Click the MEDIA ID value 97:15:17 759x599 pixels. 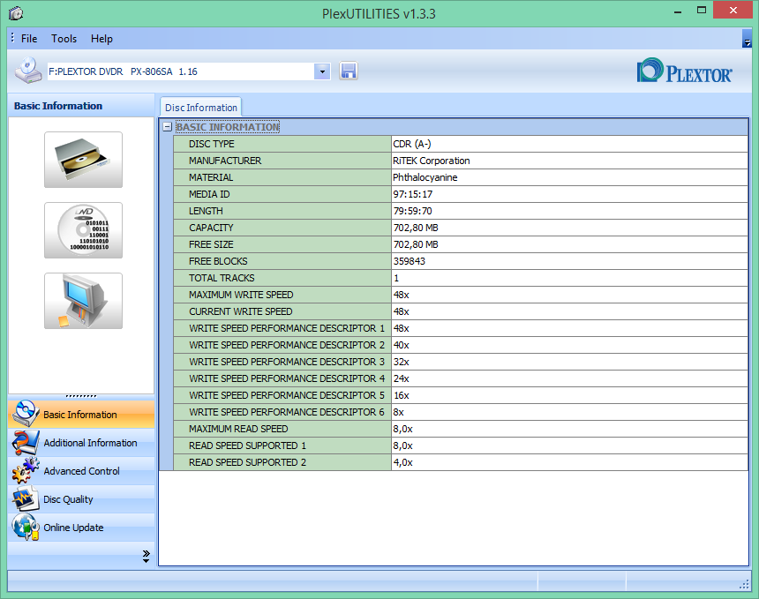(413, 194)
